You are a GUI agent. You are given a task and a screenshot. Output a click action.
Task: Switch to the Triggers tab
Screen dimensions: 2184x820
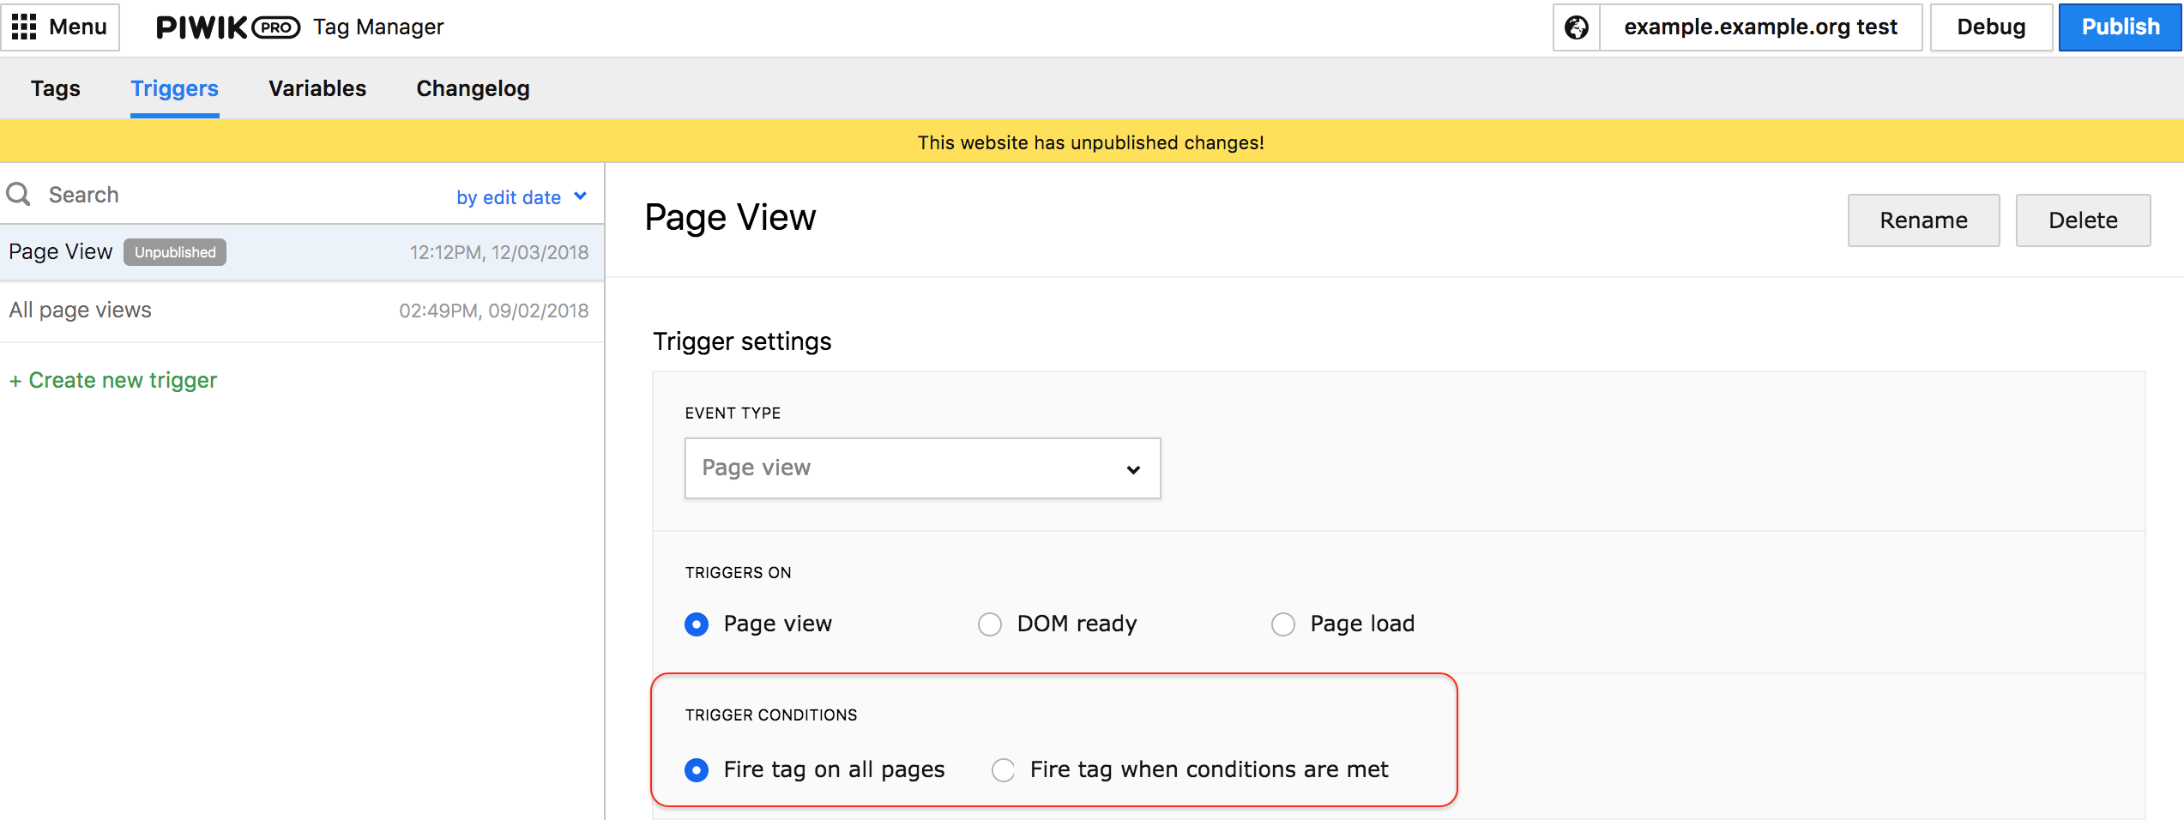pyautogui.click(x=174, y=88)
